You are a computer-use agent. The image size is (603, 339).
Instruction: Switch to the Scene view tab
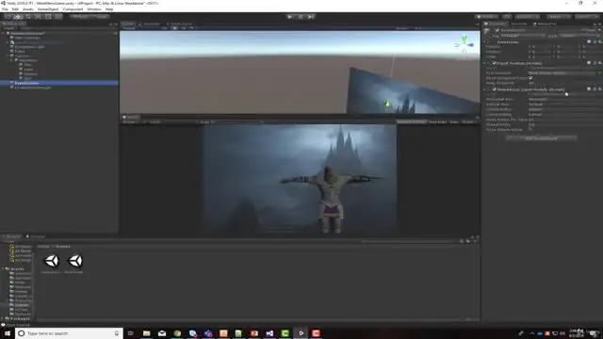coord(128,24)
